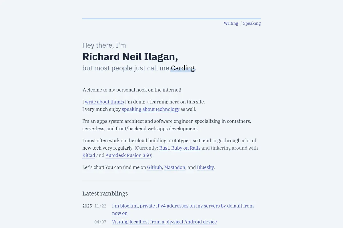
Task: Click the "Hey there, I'm" intro text
Action: pyautogui.click(x=104, y=45)
